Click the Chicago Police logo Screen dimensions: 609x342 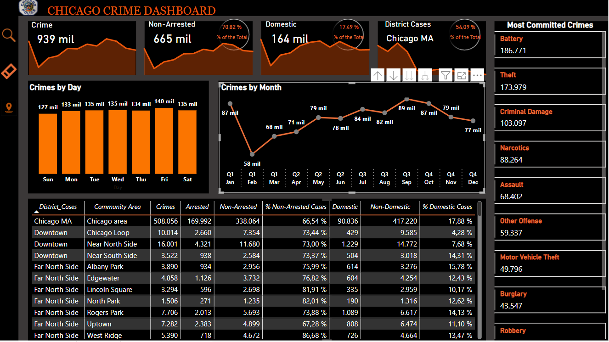pos(28,8)
